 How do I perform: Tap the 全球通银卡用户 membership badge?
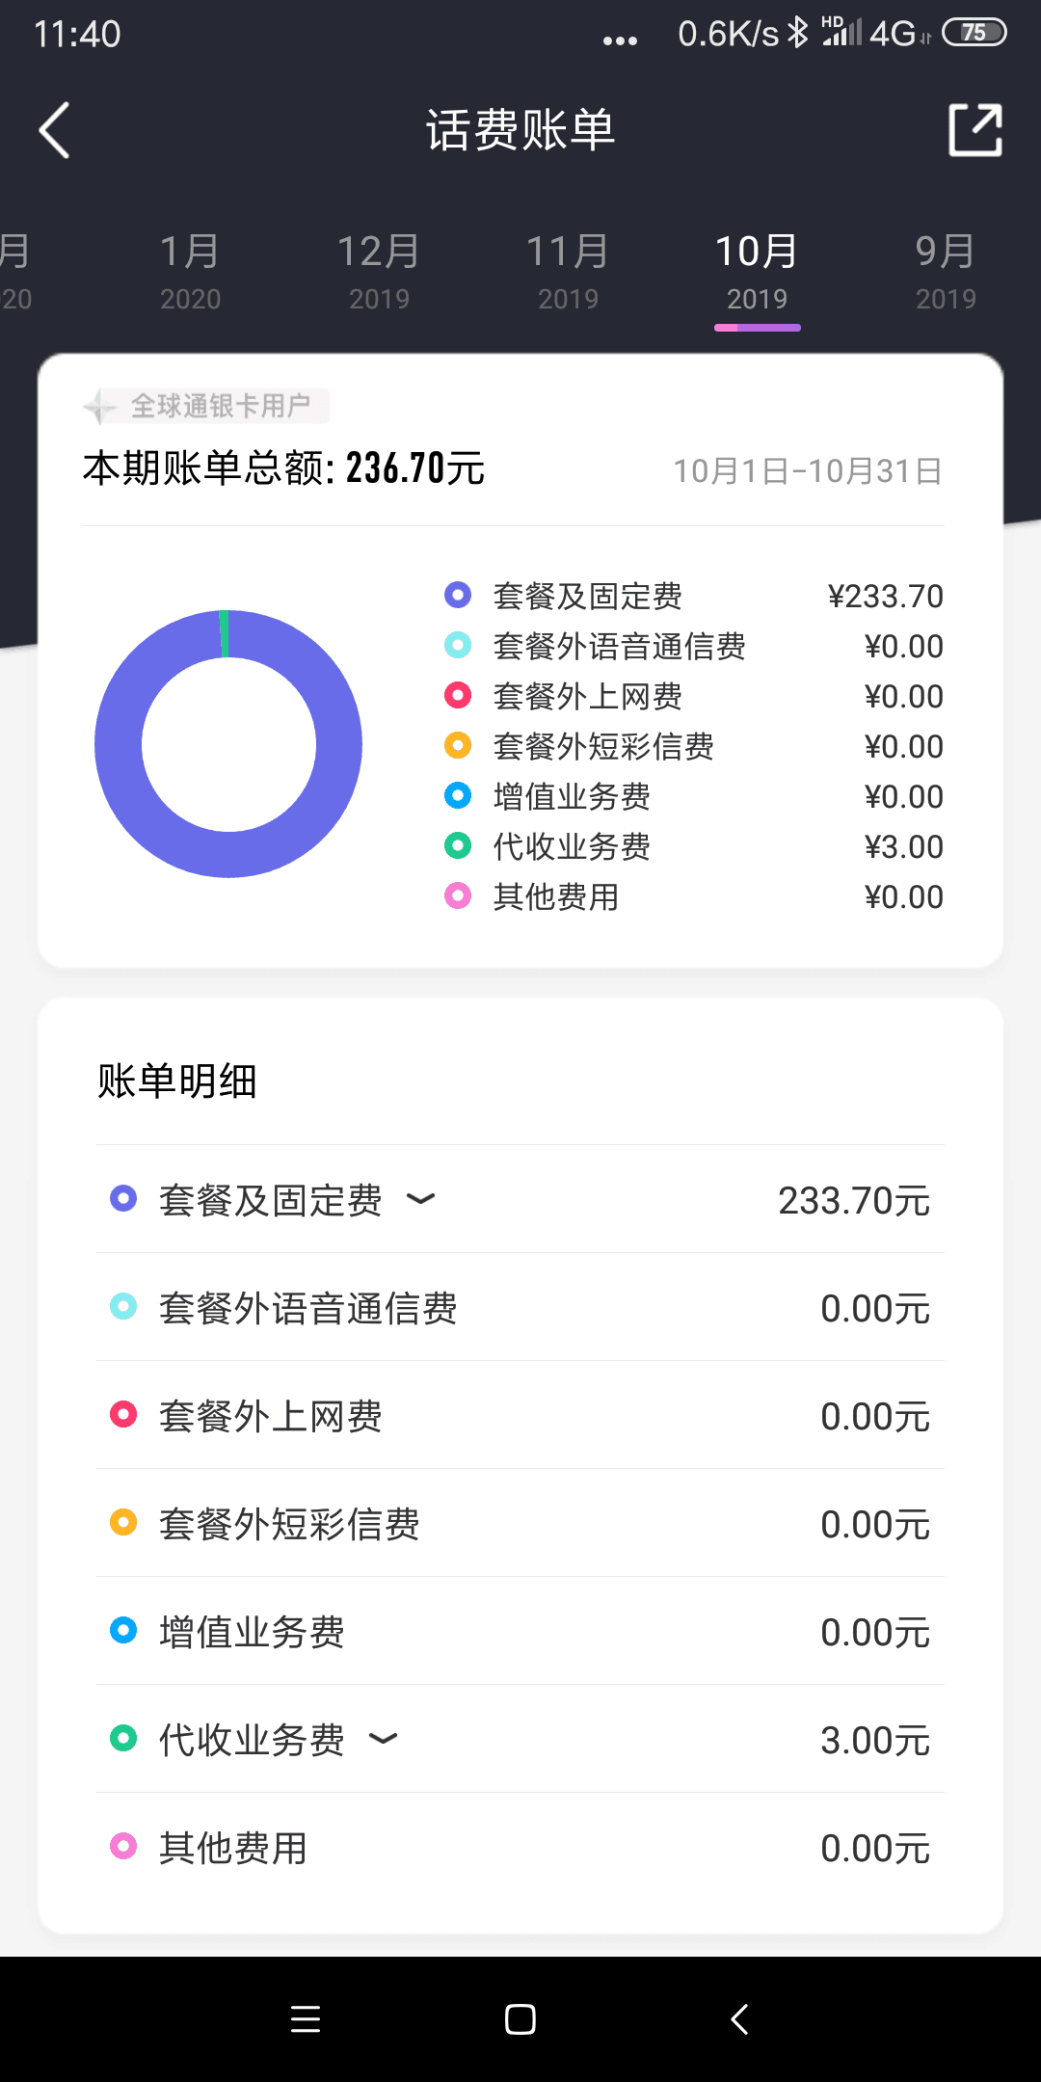(x=206, y=406)
